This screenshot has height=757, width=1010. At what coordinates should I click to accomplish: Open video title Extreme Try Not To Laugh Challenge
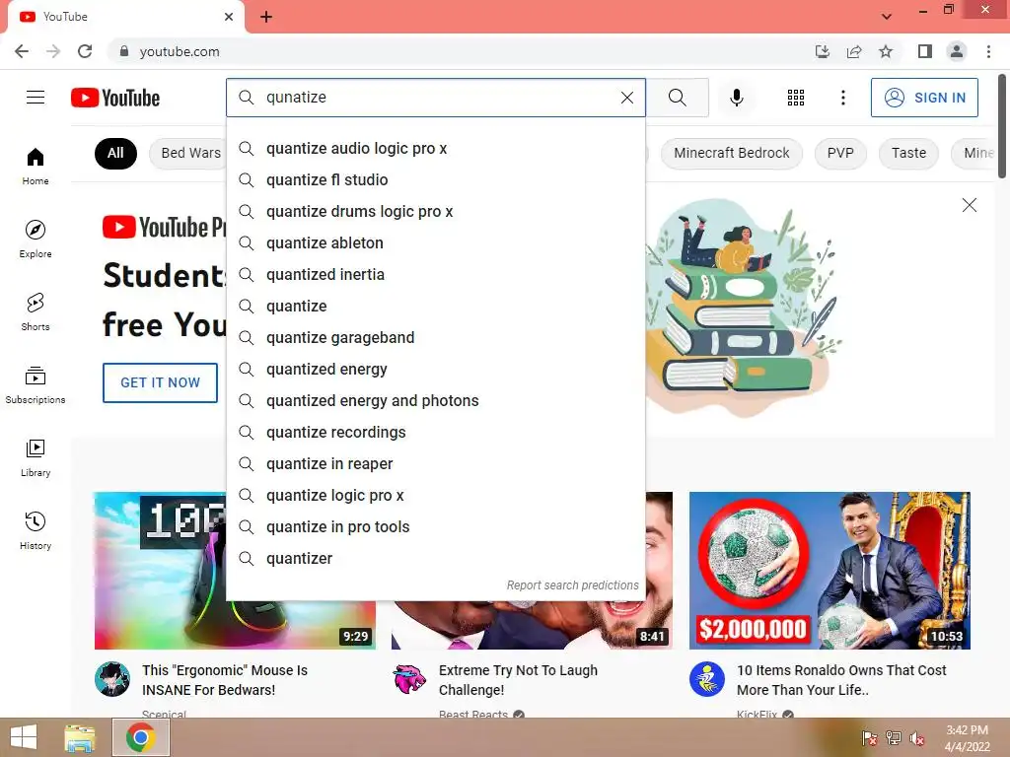pos(518,680)
